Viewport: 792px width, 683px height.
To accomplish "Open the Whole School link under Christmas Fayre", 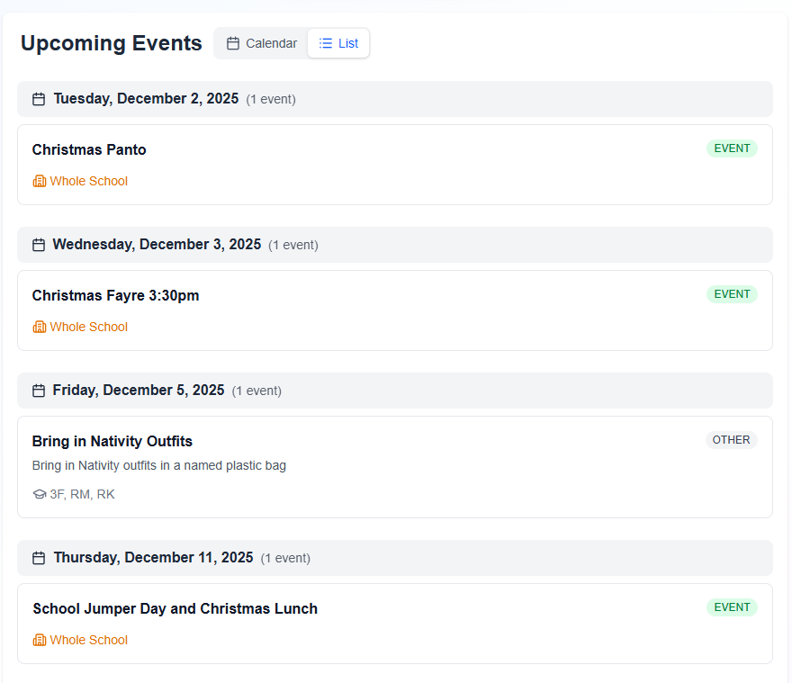I will pos(88,327).
